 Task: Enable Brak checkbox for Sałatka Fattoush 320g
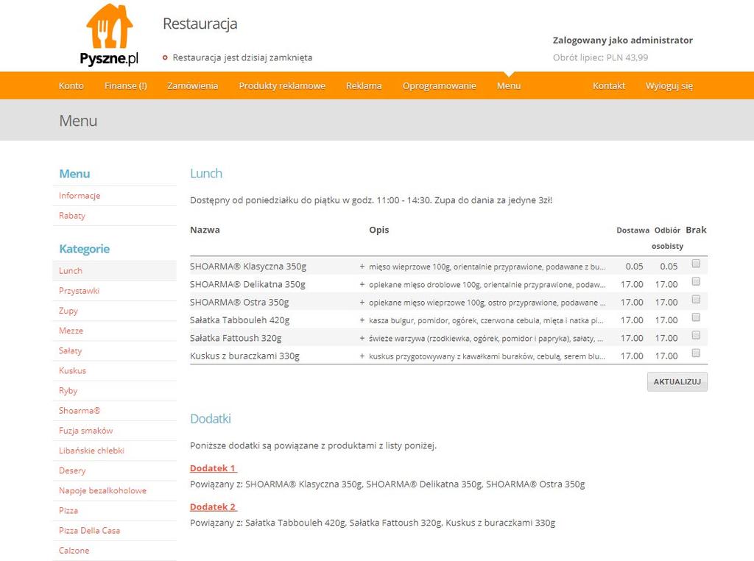pyautogui.click(x=696, y=335)
